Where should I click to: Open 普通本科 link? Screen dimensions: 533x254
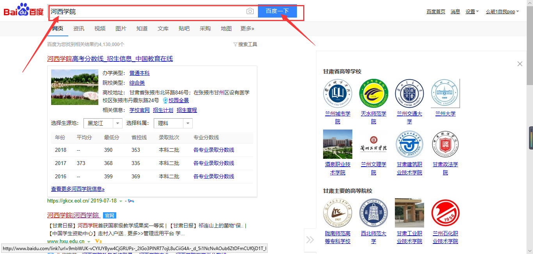click(140, 73)
